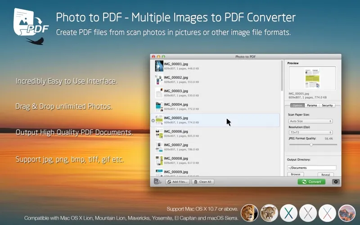The height and width of the screenshot is (225, 360).
Task: Adjust the JPEG Format Quality slider
Action: [311, 144]
